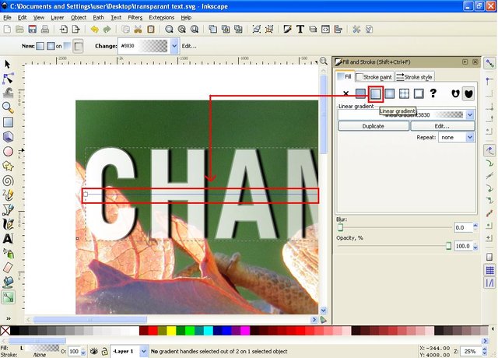
Task: Pick the yellow palette swatch
Action: [171, 331]
